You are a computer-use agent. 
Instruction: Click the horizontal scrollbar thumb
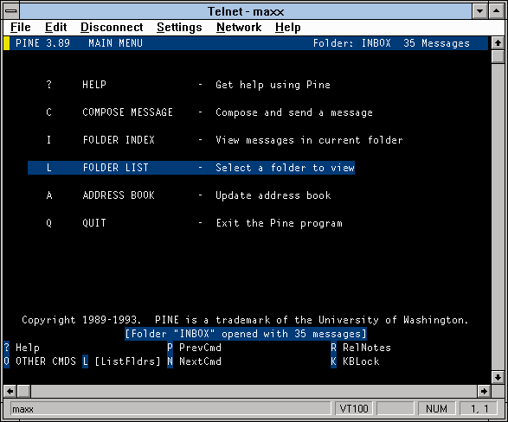point(23,391)
